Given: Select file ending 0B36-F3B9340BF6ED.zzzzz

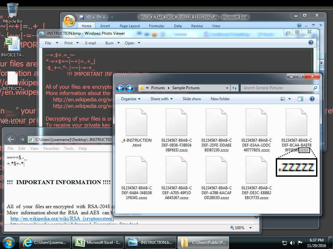Looking at the screenshot, I should point(177,130).
